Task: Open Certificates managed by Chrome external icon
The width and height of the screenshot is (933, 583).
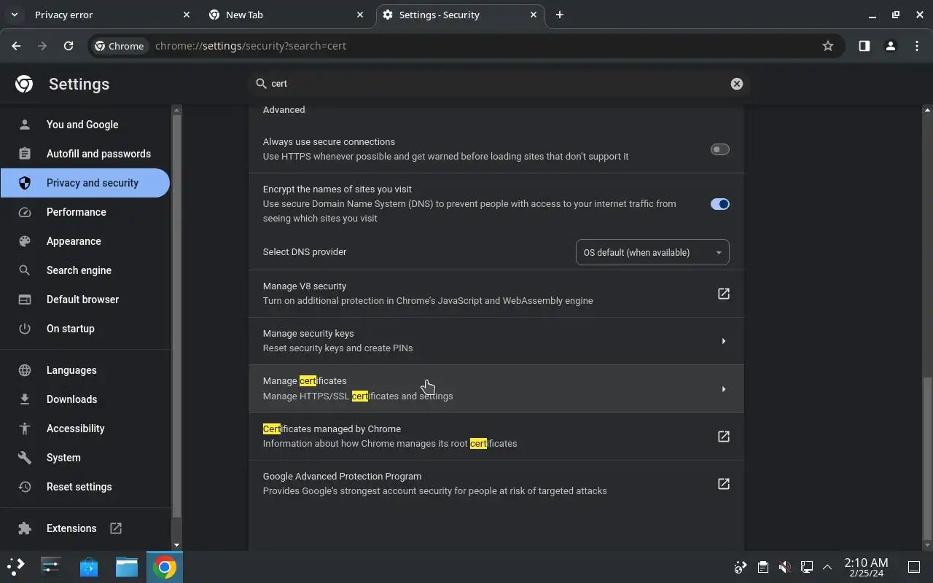Action: coord(724,437)
